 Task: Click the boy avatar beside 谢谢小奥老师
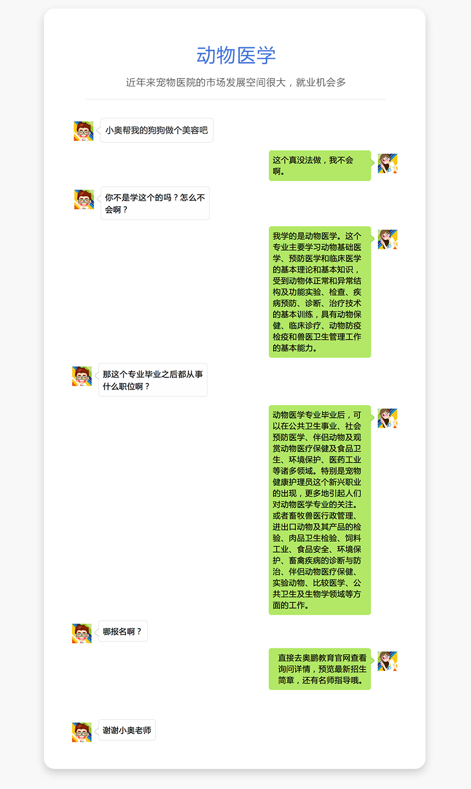(82, 732)
